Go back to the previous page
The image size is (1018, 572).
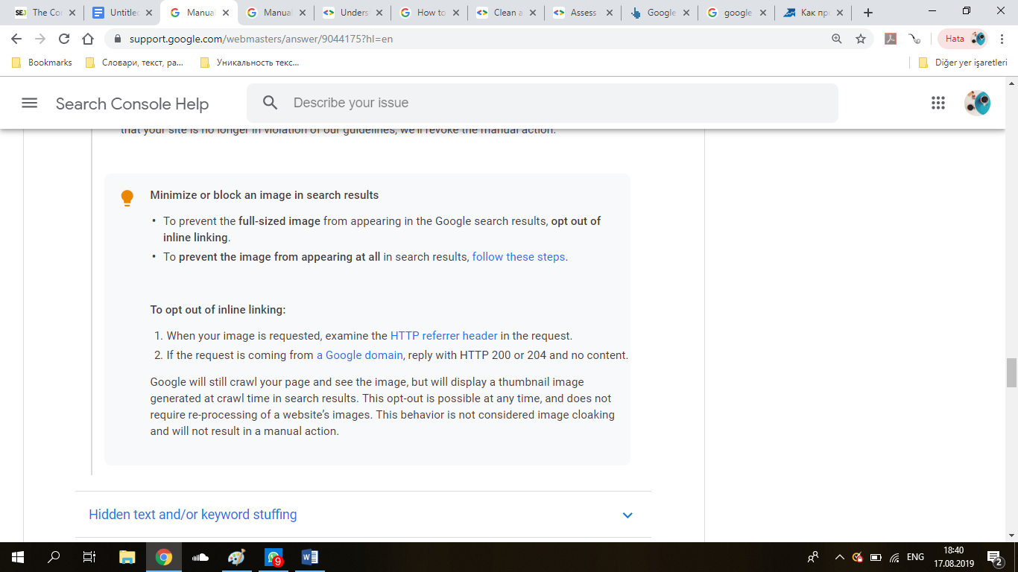tap(16, 39)
